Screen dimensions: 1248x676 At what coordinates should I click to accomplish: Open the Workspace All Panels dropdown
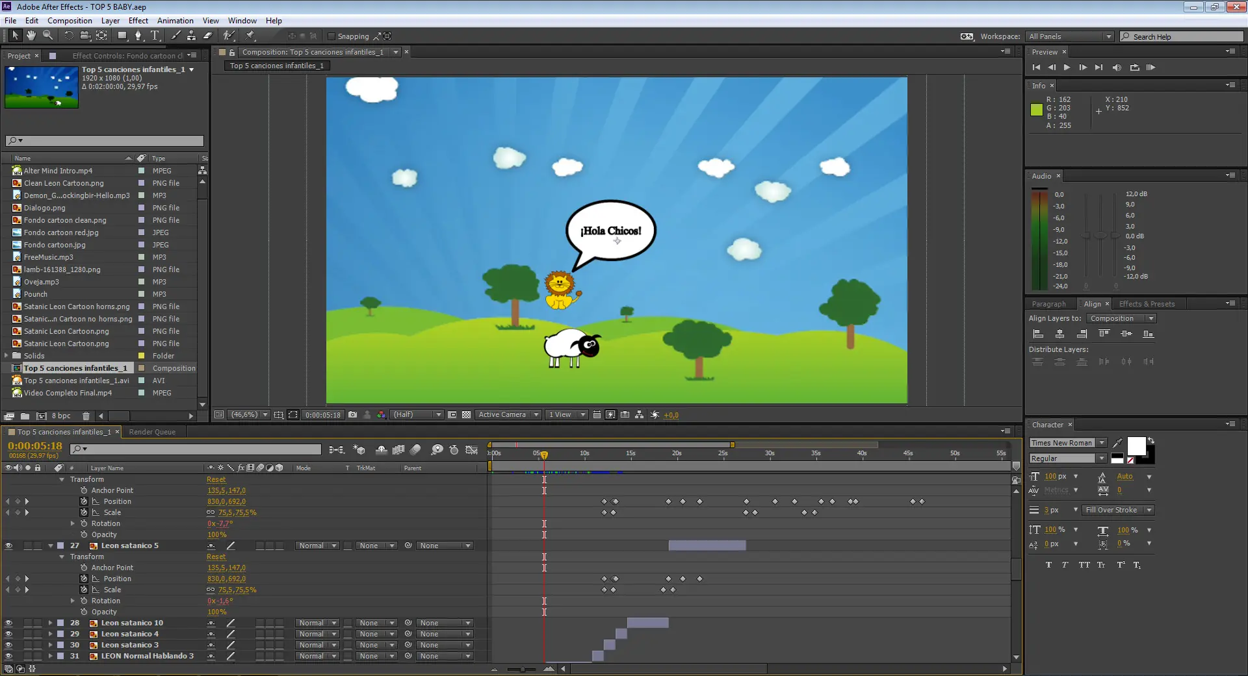tap(1070, 36)
